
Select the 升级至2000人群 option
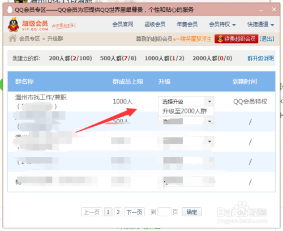pos(186,111)
